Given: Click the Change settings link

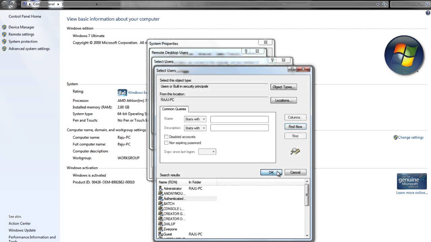Looking at the screenshot, I should [411, 137].
